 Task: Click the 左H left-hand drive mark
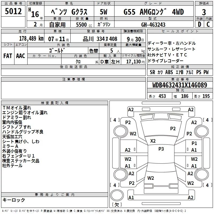pos(115,62)
